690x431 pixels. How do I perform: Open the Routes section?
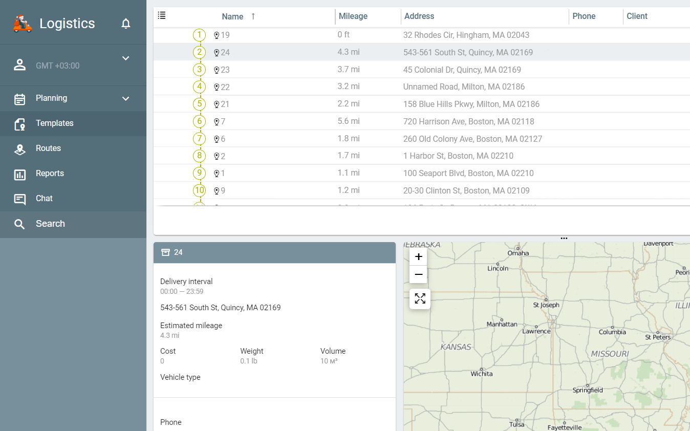[48, 148]
